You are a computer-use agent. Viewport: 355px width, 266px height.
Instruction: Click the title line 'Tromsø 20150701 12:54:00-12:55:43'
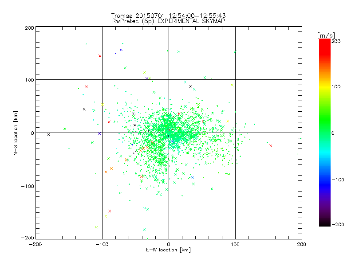click(x=168, y=16)
